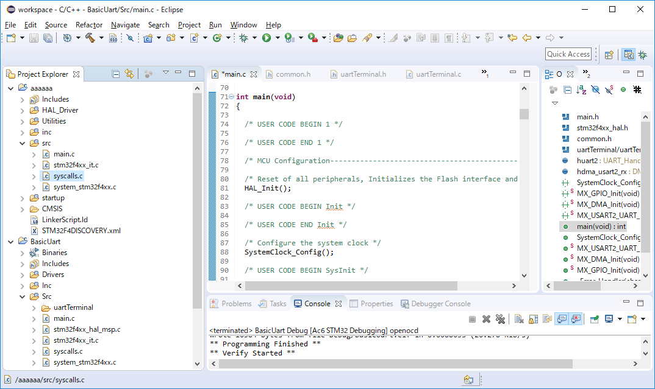Image resolution: width=655 pixels, height=389 pixels.
Task: Click the Open Perspective icon
Action: [609, 54]
